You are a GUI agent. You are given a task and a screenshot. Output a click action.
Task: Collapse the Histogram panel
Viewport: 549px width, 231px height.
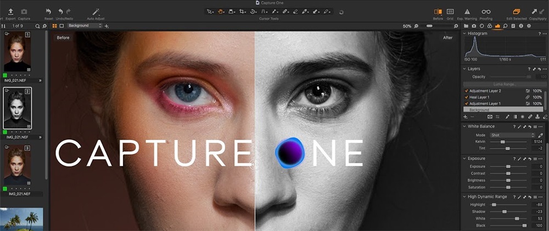click(464, 33)
